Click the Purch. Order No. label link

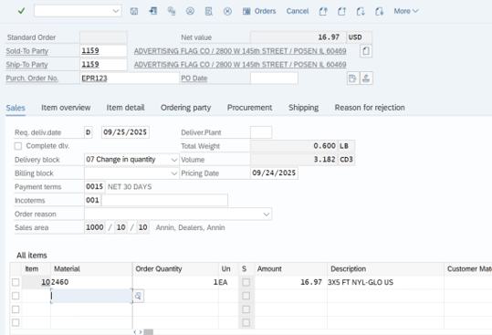[32, 79]
